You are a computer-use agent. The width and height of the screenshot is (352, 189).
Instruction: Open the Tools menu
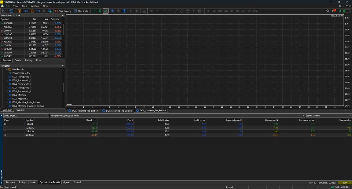pos(25,6)
